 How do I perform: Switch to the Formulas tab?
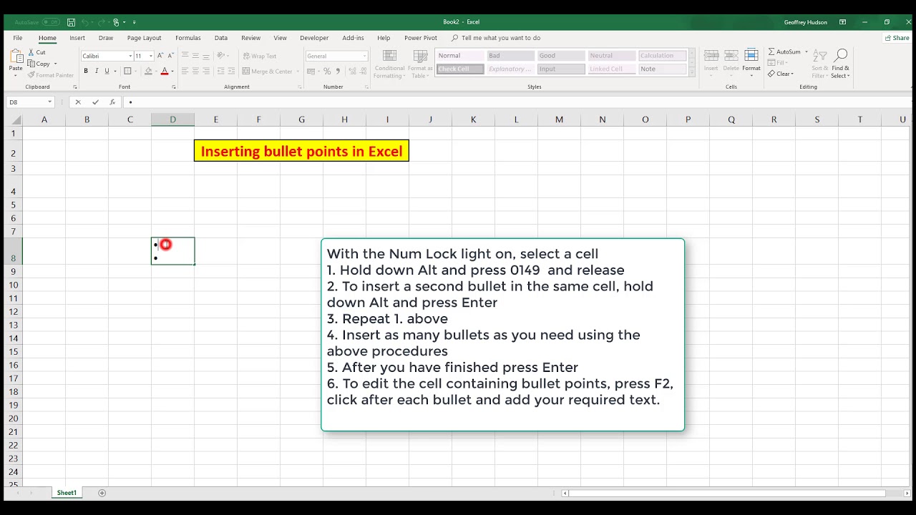click(x=187, y=38)
